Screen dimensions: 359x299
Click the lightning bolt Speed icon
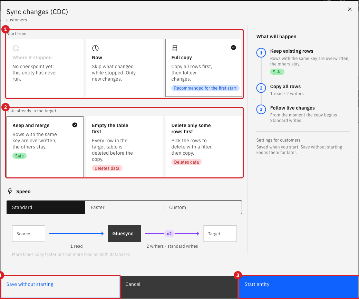coord(10,192)
